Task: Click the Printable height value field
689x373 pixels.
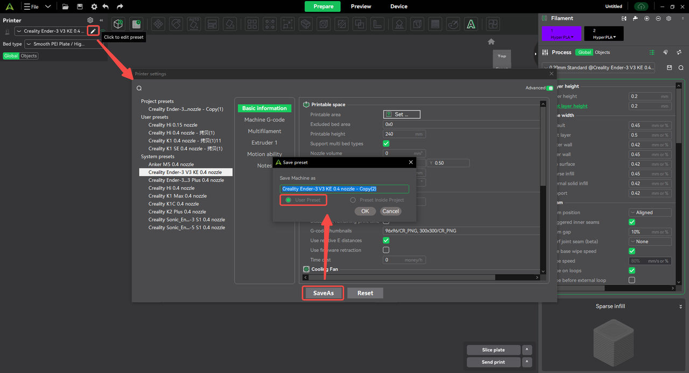Action: click(404, 134)
